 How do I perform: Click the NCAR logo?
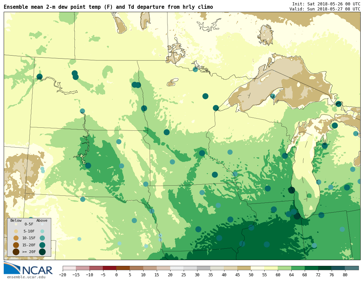(x=28, y=268)
